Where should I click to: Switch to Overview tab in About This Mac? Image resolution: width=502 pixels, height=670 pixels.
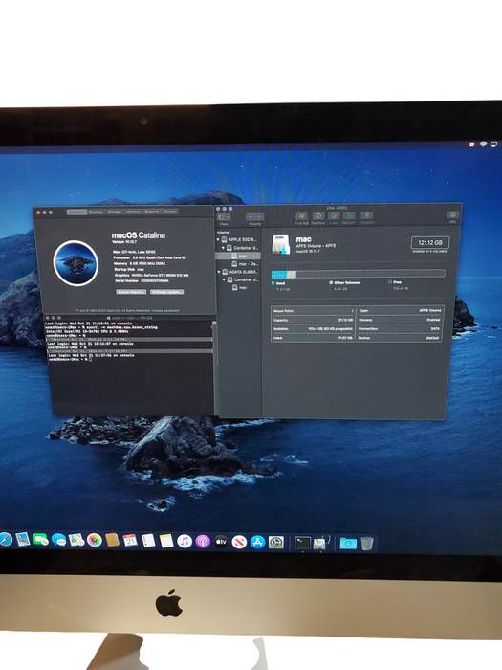click(76, 212)
